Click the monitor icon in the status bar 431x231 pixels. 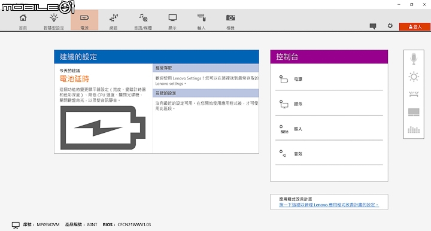click(16, 225)
